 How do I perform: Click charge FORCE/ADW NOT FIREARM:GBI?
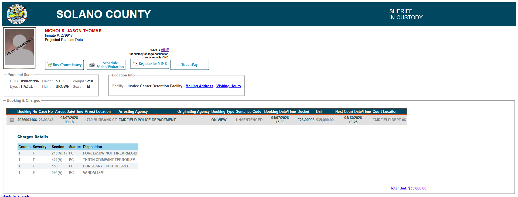click(x=110, y=153)
